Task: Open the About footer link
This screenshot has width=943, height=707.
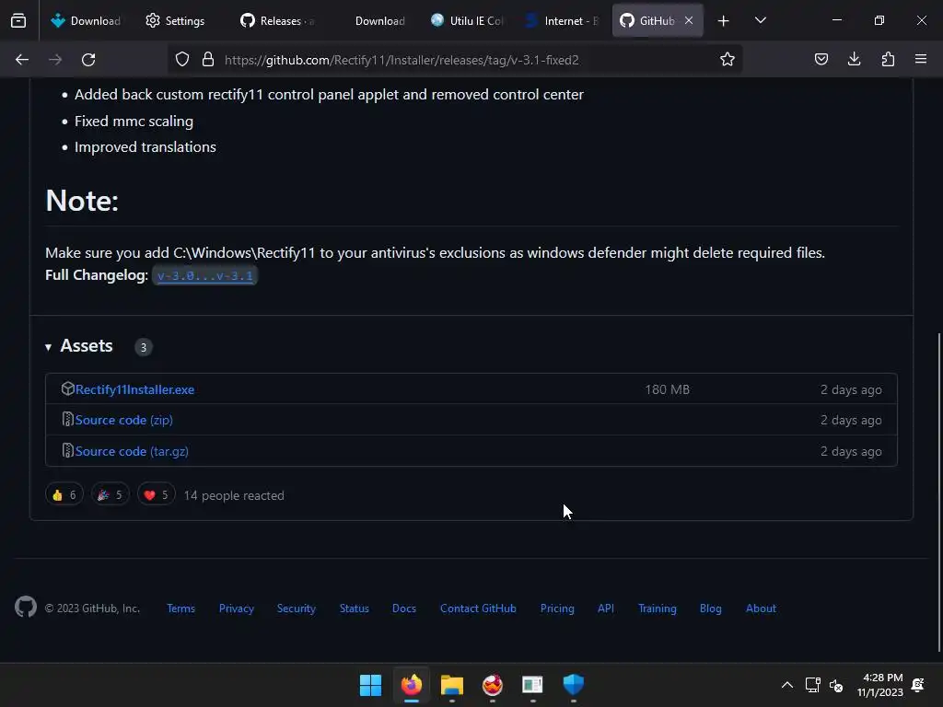Action: [x=761, y=608]
